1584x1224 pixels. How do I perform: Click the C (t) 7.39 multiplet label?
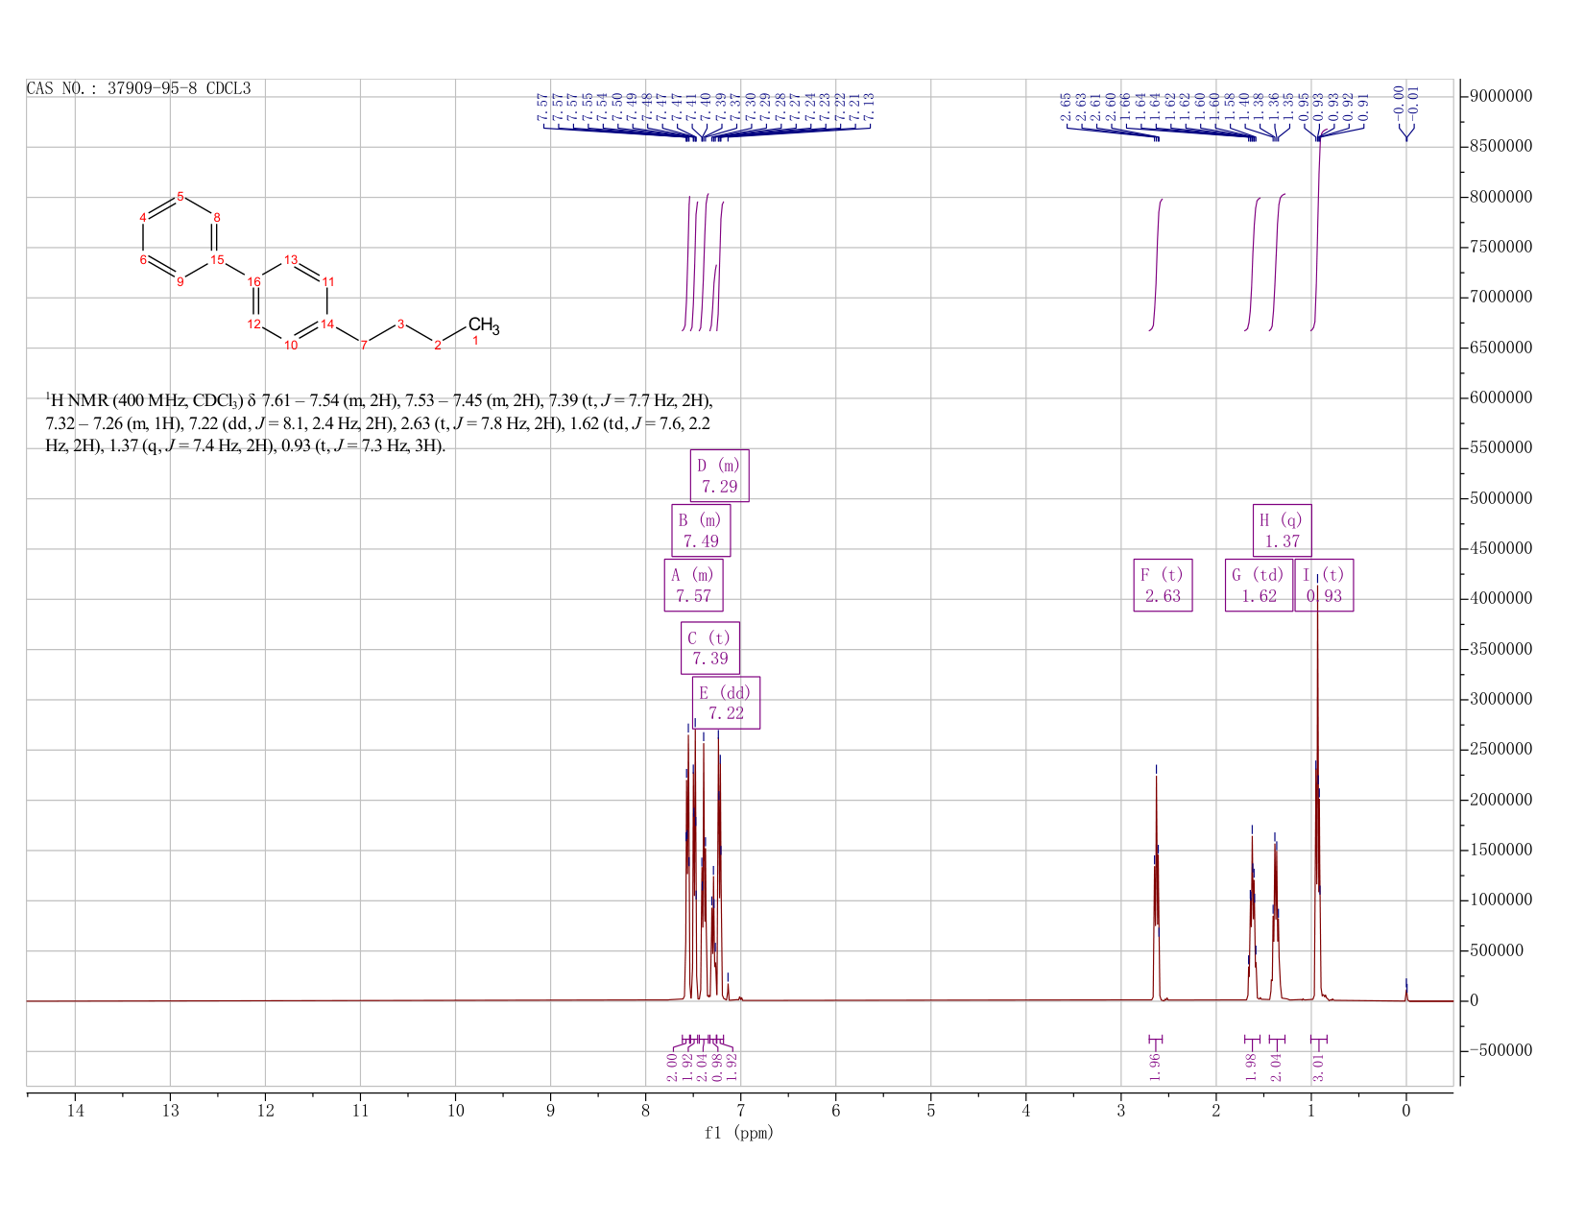click(710, 648)
